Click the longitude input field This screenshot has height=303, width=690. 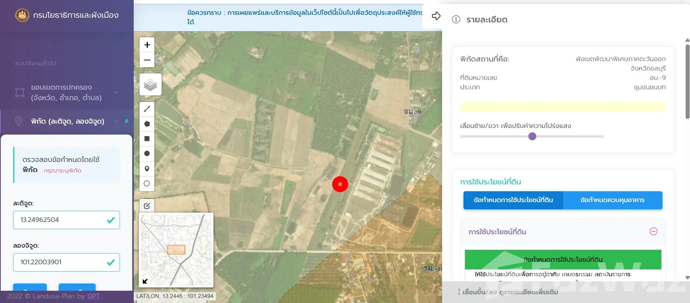pos(62,262)
